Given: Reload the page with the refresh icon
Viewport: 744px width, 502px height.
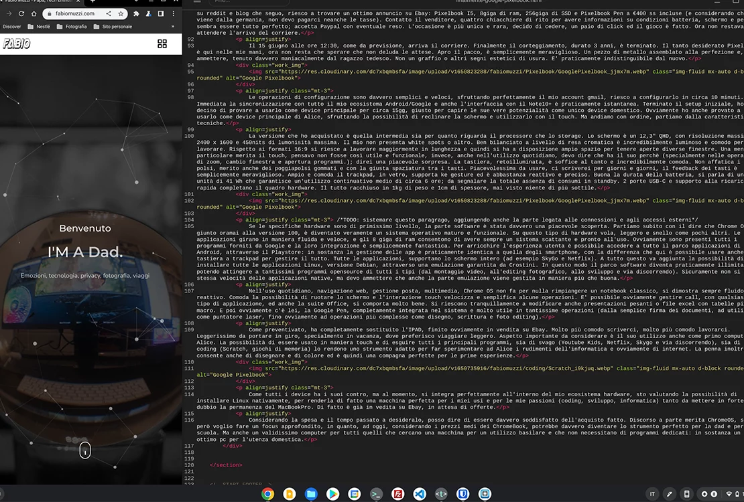Looking at the screenshot, I should coord(21,13).
